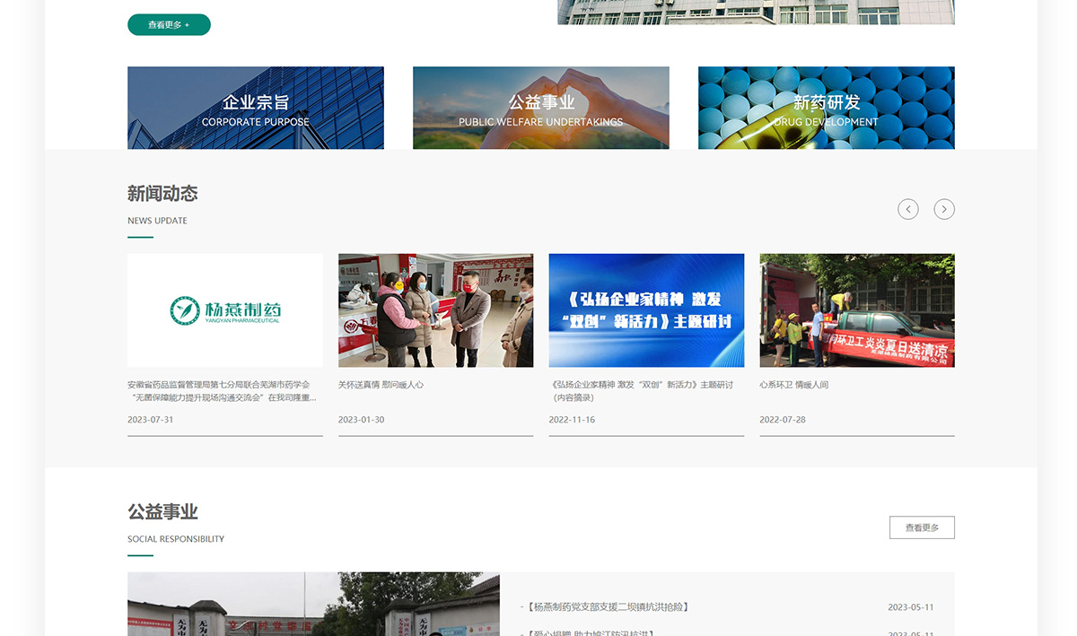
Task: Open the 关怀送真情 慰问暖人心 headline
Action: [381, 385]
